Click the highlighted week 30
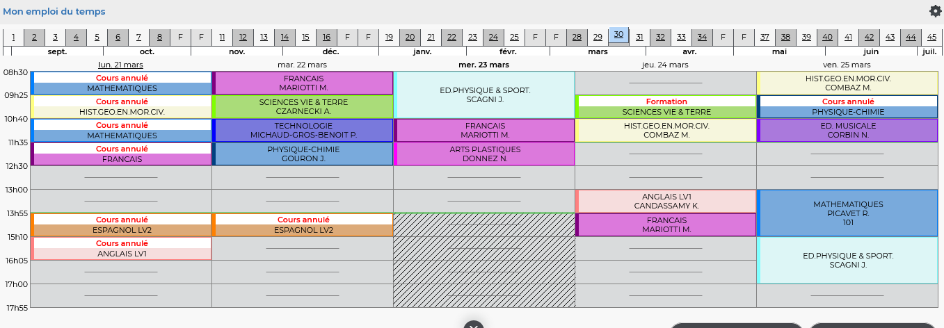 (618, 35)
